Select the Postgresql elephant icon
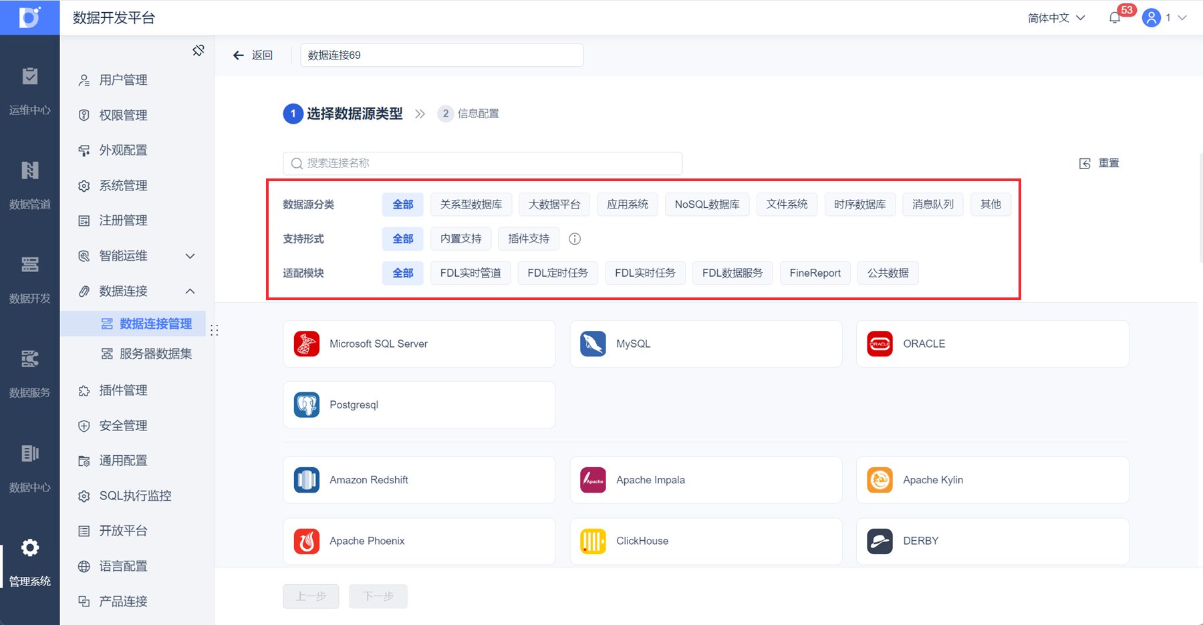Screen dimensions: 1203x625 coord(307,405)
